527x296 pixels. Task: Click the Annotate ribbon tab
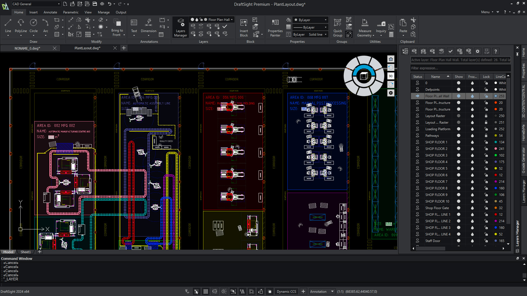click(x=50, y=12)
